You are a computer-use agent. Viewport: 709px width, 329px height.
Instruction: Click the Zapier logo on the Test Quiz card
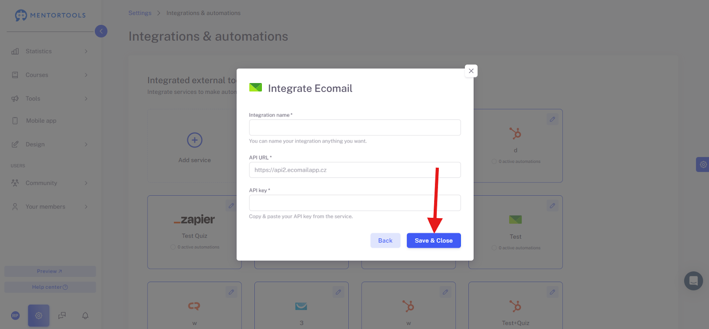point(195,220)
